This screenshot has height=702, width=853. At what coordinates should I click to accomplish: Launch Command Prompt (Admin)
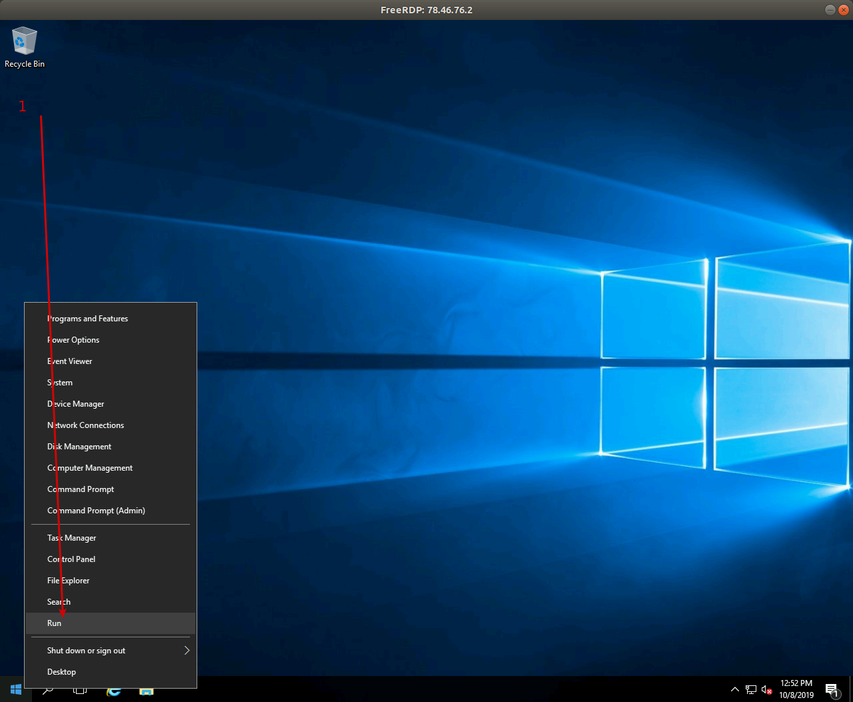click(x=111, y=511)
